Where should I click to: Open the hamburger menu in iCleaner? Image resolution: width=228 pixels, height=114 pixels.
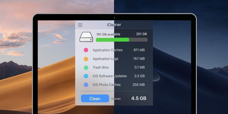pos(80,25)
